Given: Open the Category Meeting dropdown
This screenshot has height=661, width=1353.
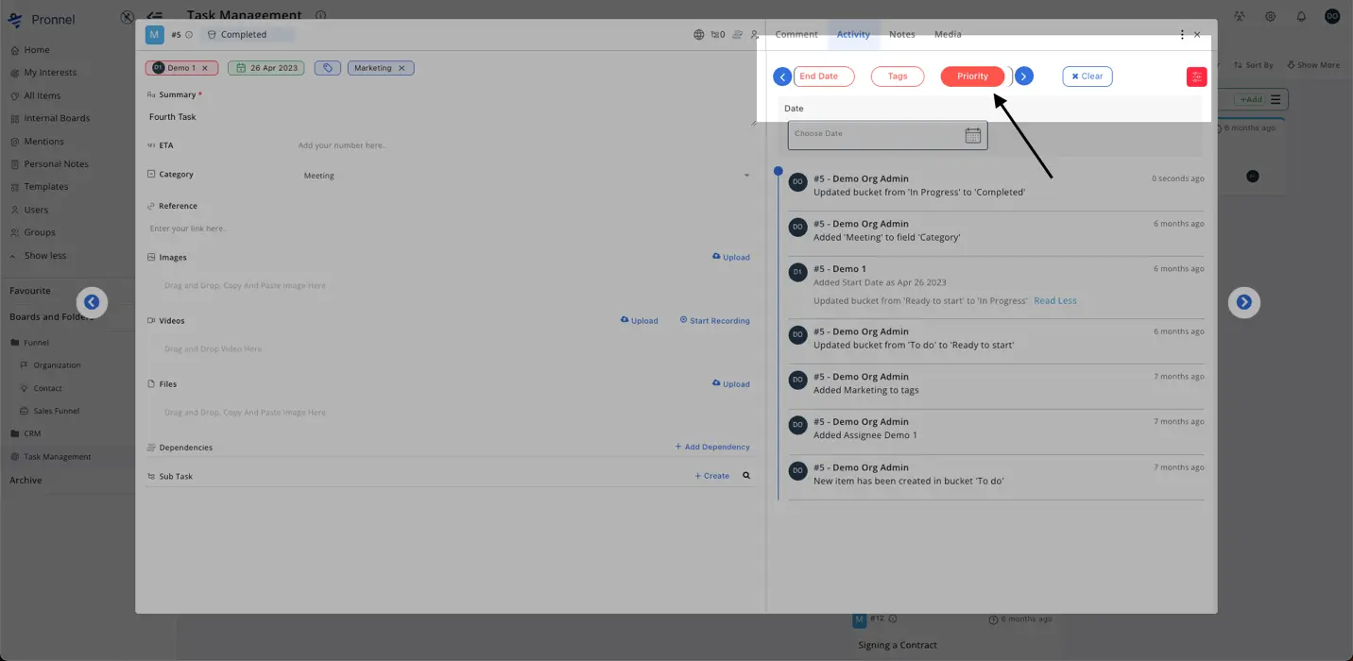Looking at the screenshot, I should (526, 176).
